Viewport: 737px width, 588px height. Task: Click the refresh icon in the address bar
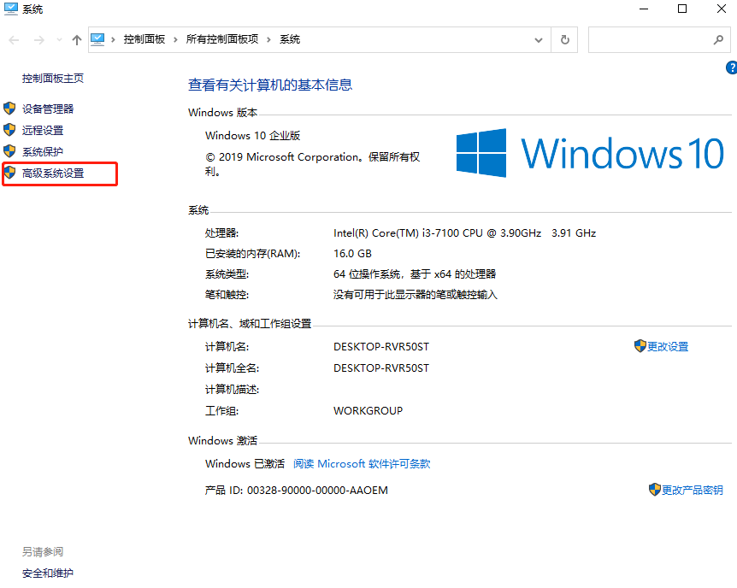[x=564, y=39]
